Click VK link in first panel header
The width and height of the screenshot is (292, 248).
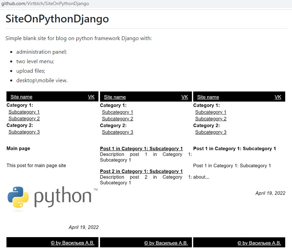tap(91, 97)
